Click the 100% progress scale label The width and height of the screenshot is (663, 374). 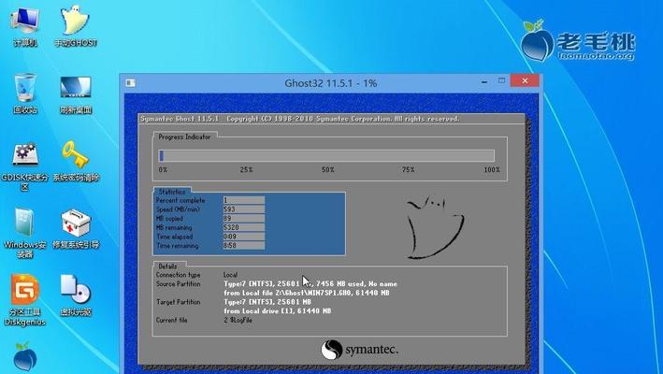(x=492, y=169)
